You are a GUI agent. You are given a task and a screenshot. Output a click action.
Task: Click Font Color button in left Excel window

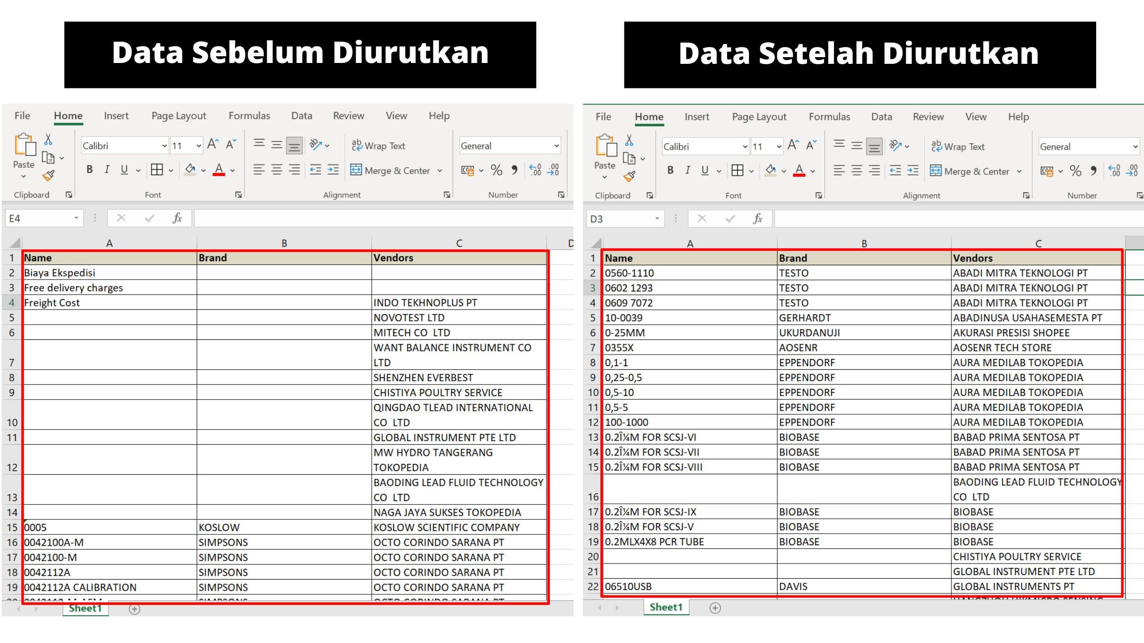pos(219,170)
